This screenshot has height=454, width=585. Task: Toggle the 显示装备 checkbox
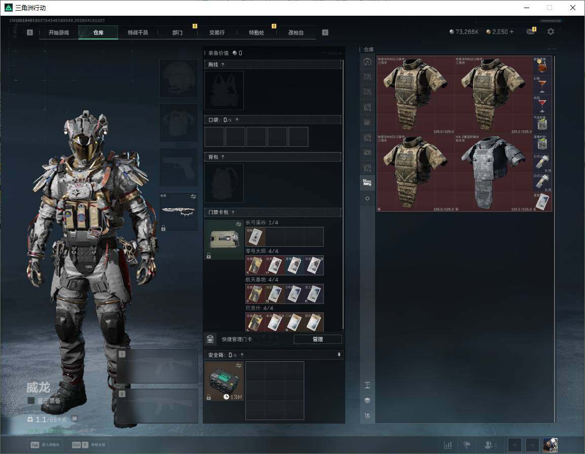click(31, 401)
